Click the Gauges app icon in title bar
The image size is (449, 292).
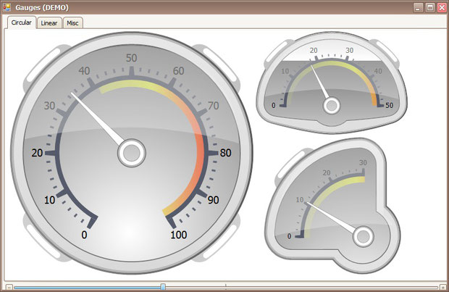click(x=7, y=7)
